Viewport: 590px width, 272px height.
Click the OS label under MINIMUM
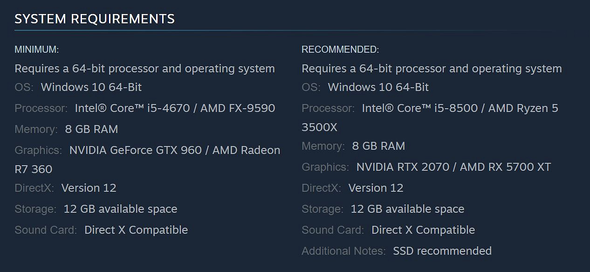24,87
